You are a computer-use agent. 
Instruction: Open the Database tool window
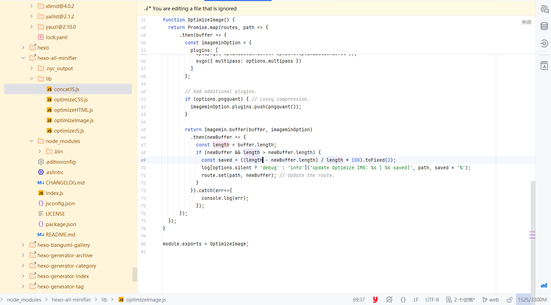(544, 26)
